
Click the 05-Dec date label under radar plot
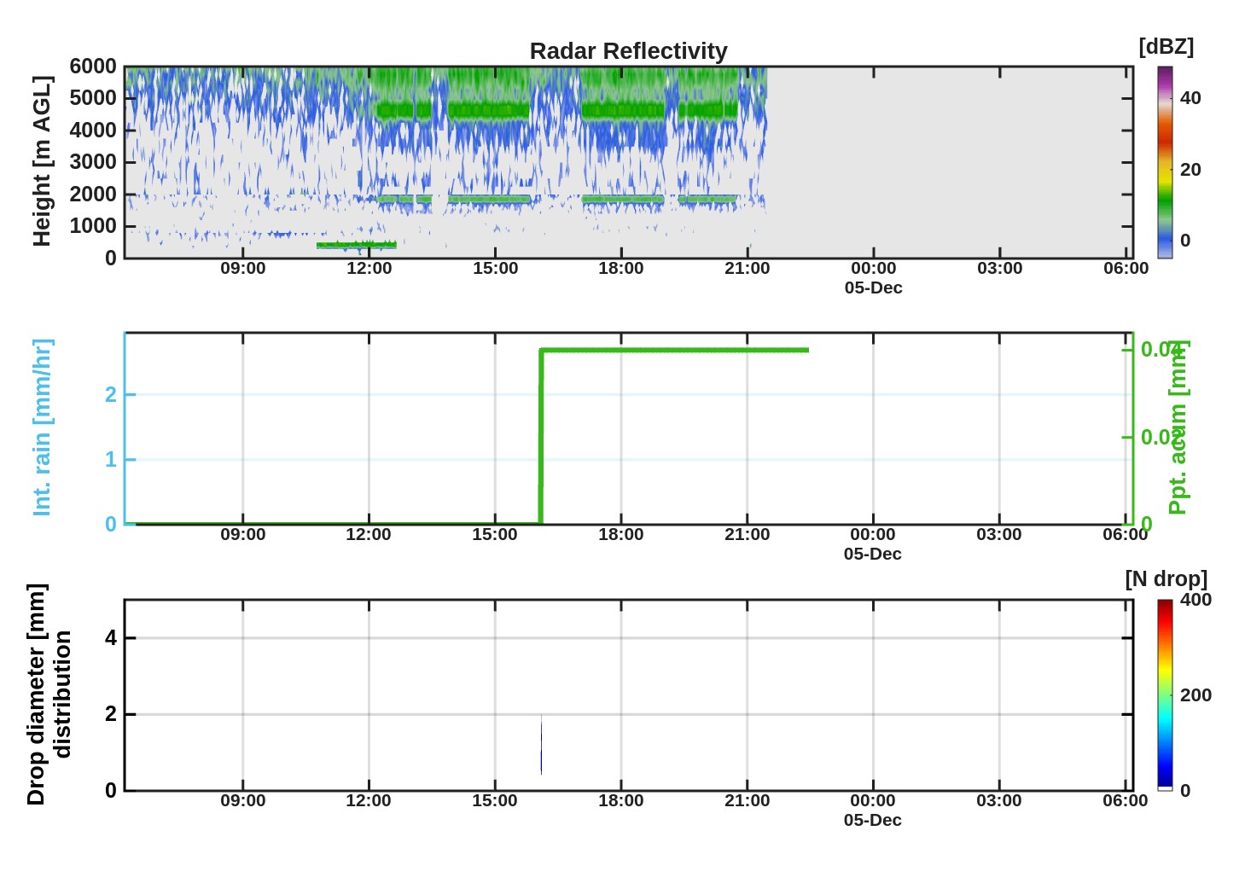coord(873,288)
